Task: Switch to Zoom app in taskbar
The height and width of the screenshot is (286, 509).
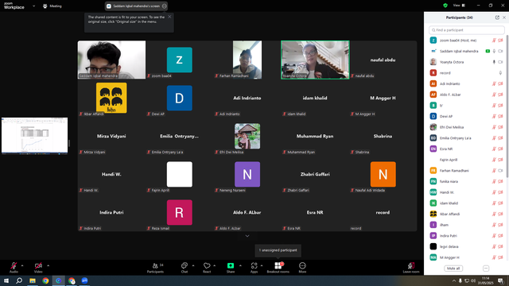Action: (x=85, y=280)
